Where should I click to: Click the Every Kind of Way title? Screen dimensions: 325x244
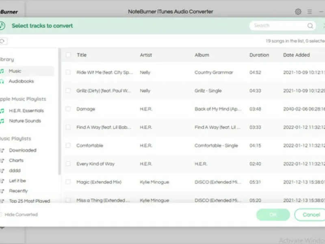pos(95,164)
